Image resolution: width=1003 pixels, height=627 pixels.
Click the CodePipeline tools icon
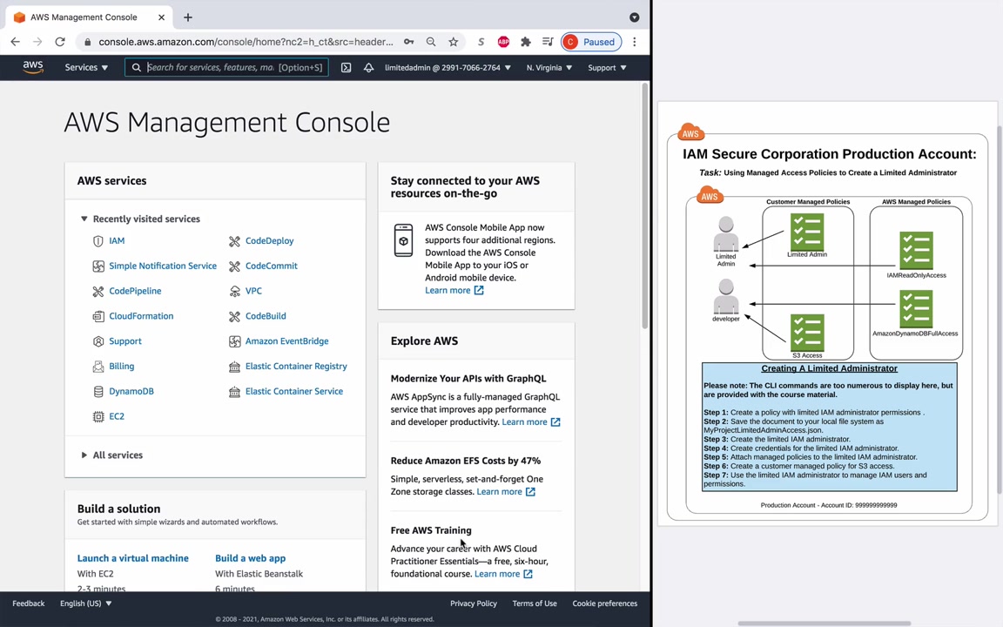click(98, 291)
